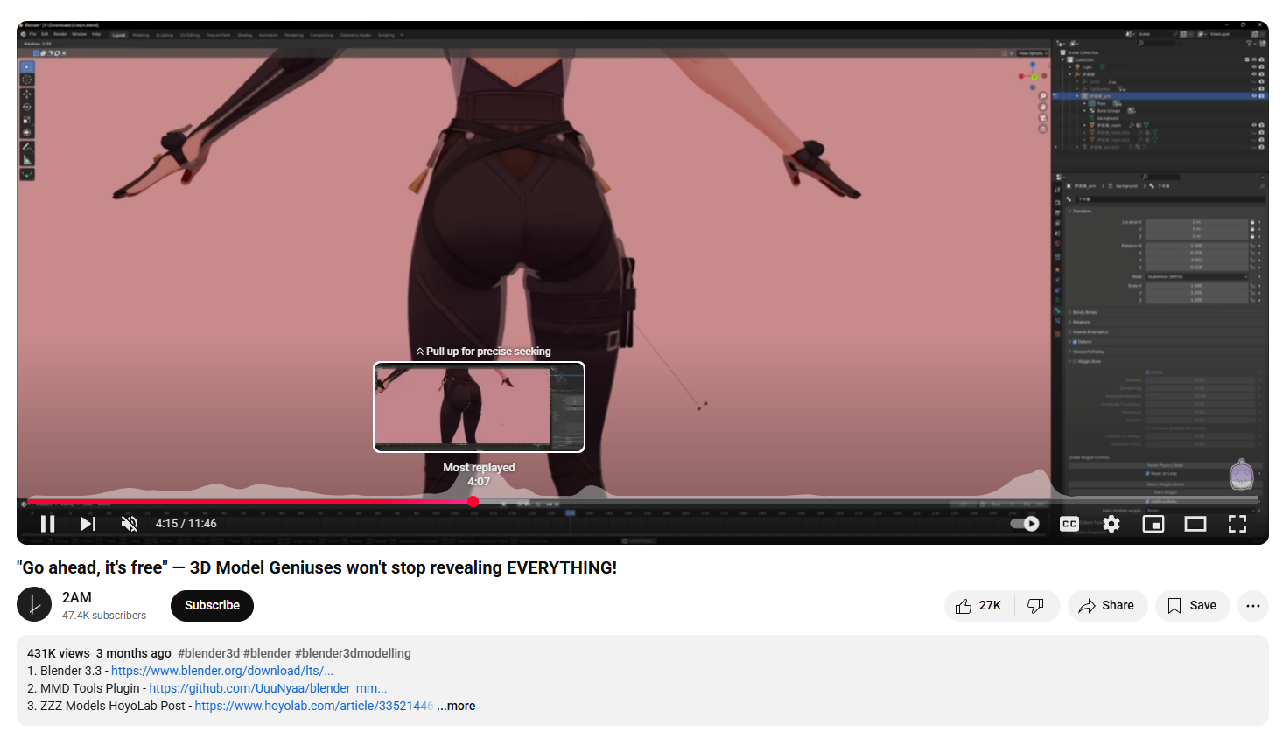Seek near the end peak of the progress bar
Screen dimensions: 1283x731
(1038, 501)
